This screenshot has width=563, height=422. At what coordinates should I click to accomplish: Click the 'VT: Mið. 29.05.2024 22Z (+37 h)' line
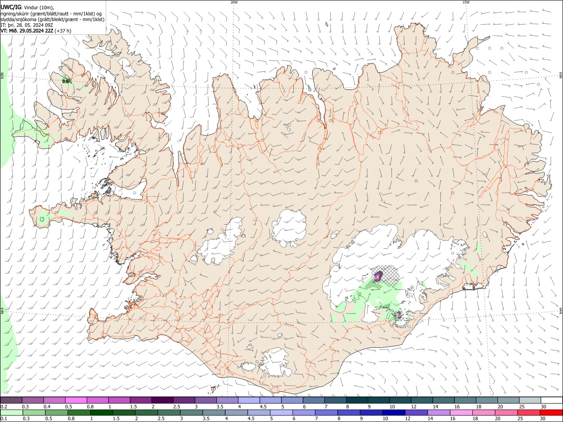click(36, 31)
